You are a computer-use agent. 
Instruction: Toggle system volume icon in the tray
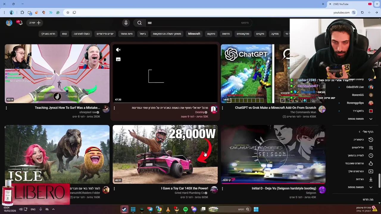[21, 209]
